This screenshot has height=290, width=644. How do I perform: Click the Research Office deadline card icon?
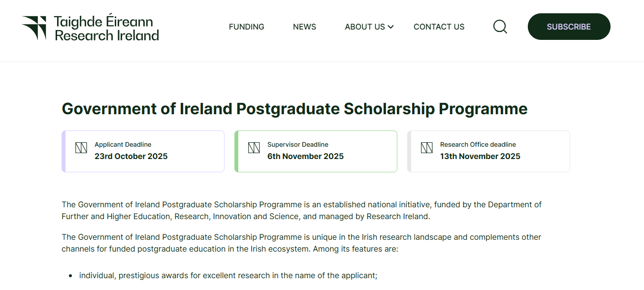click(427, 147)
